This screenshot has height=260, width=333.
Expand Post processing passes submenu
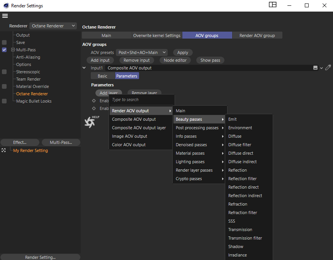[x=199, y=128]
